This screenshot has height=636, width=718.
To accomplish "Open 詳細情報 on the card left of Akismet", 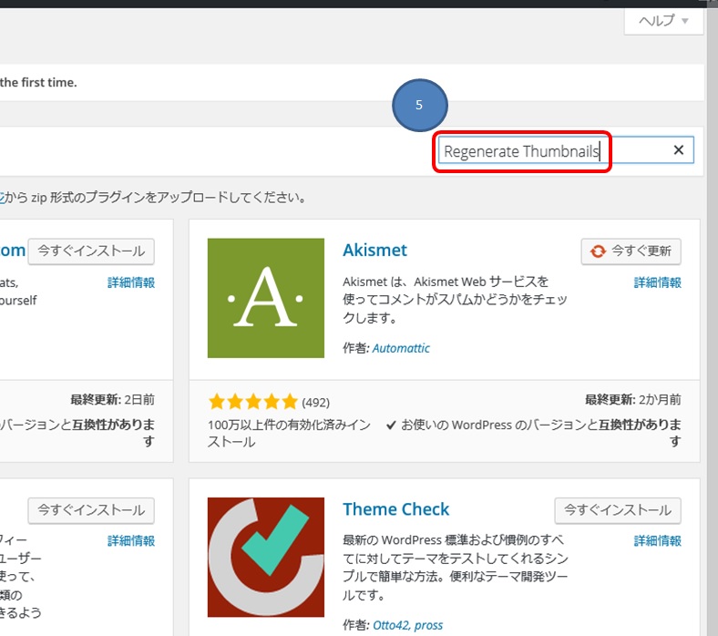I will tap(130, 282).
